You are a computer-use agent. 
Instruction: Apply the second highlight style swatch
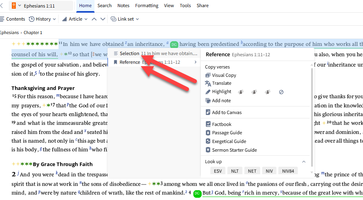pyautogui.click(x=254, y=92)
